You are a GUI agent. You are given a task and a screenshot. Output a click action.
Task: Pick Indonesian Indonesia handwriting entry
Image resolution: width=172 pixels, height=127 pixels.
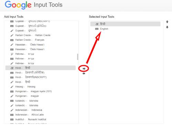tap(41, 110)
